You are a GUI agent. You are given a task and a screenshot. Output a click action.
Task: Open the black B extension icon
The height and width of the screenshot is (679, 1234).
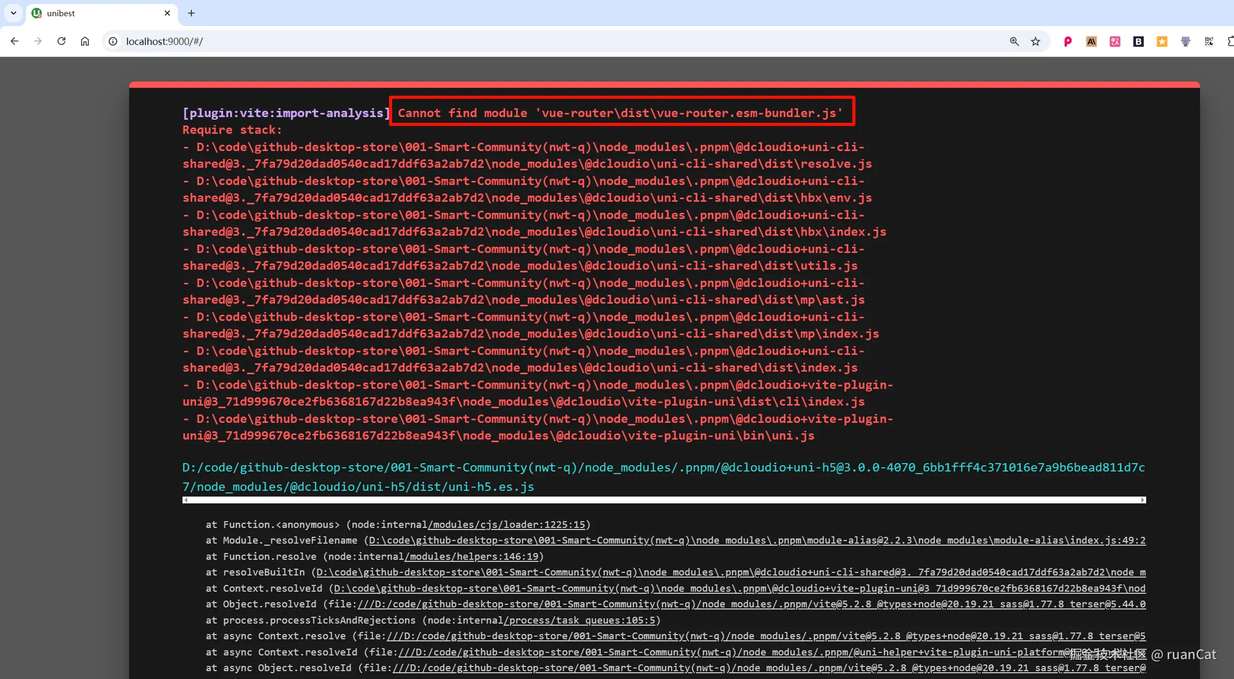[x=1138, y=41]
